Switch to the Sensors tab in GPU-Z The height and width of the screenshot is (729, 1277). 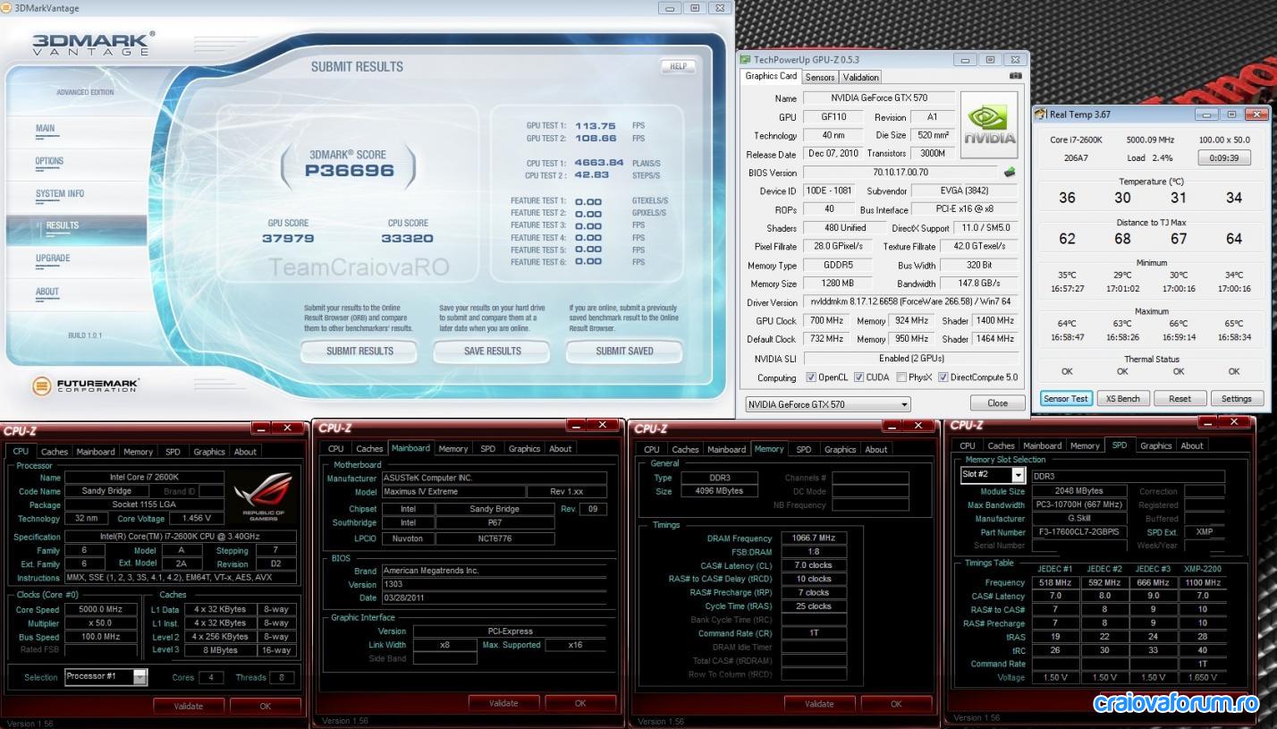[820, 77]
